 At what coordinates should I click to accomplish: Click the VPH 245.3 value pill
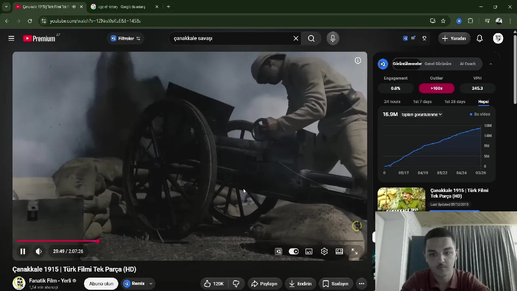click(x=477, y=88)
